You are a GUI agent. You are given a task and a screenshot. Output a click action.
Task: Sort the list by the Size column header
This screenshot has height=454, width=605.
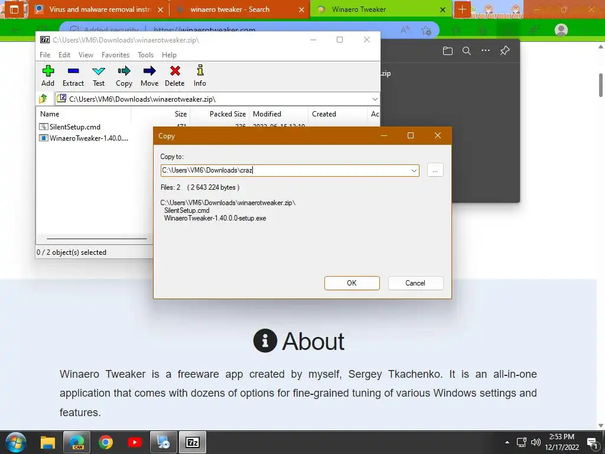click(x=161, y=114)
